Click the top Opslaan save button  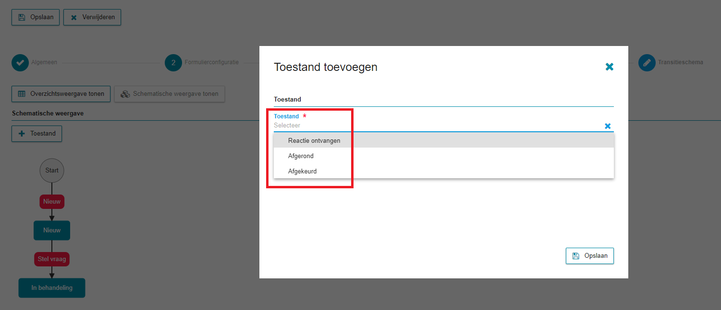36,17
